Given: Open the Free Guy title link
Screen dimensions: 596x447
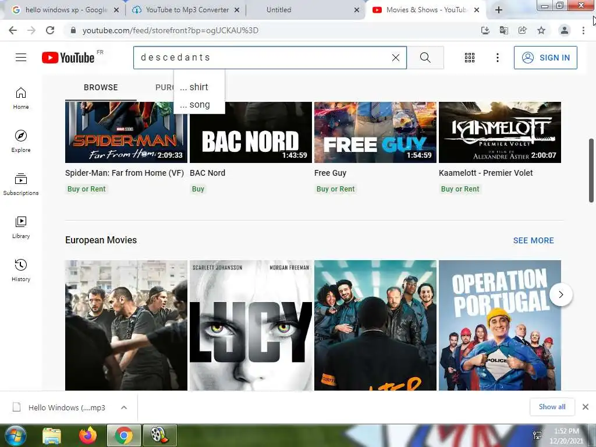Looking at the screenshot, I should pyautogui.click(x=330, y=173).
